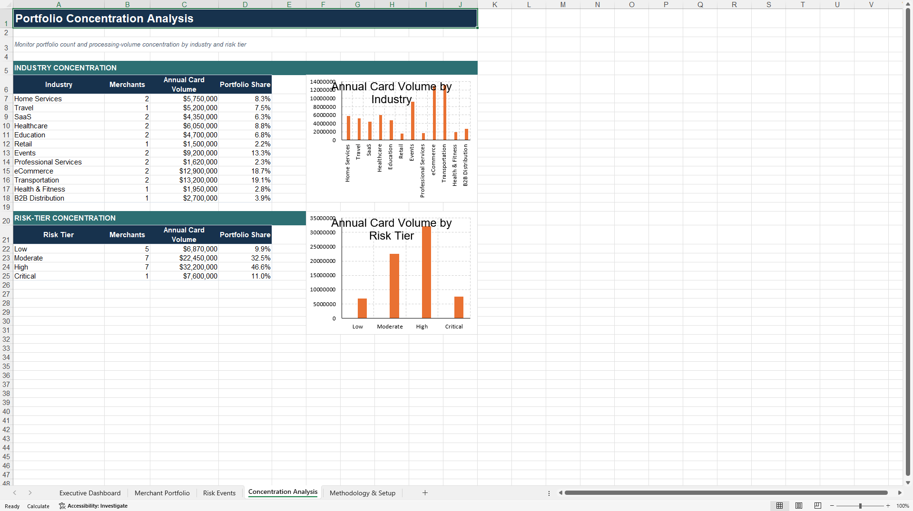Image resolution: width=913 pixels, height=511 pixels.
Task: Select the $13,200,000 volume cell
Action: (x=184, y=180)
